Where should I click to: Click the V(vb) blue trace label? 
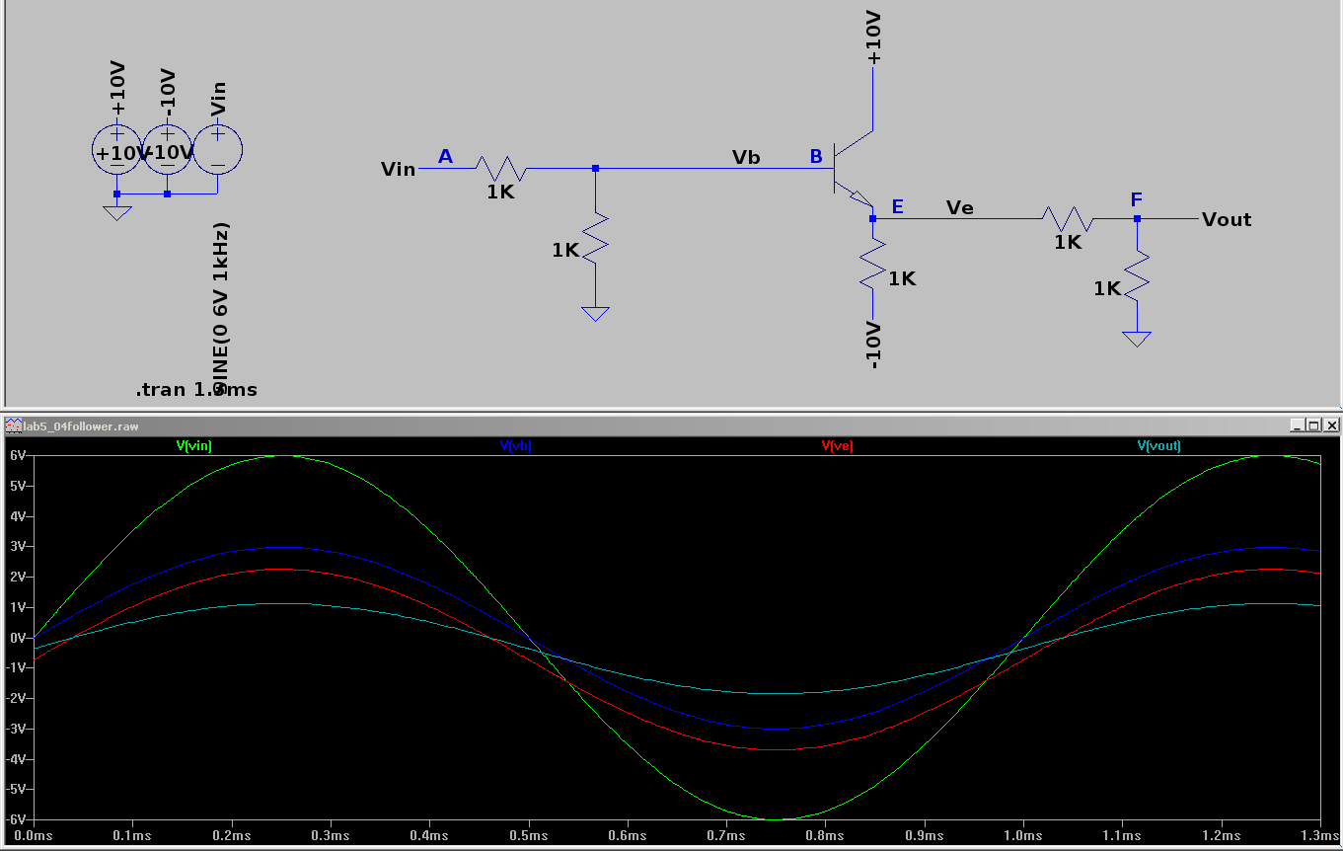click(515, 445)
